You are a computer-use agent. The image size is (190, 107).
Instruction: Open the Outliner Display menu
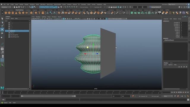coord(7,18)
